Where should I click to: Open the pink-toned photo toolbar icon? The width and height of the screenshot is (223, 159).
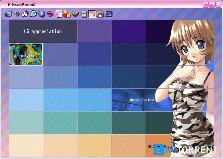pos(59,14)
